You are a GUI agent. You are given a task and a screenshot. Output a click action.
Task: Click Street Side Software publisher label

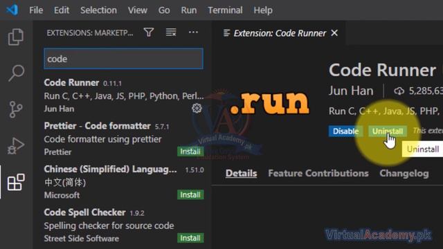[x=82, y=238]
